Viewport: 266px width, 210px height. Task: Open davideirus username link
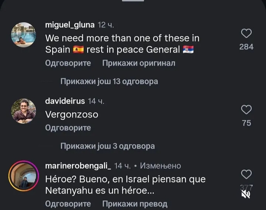[x=65, y=101]
